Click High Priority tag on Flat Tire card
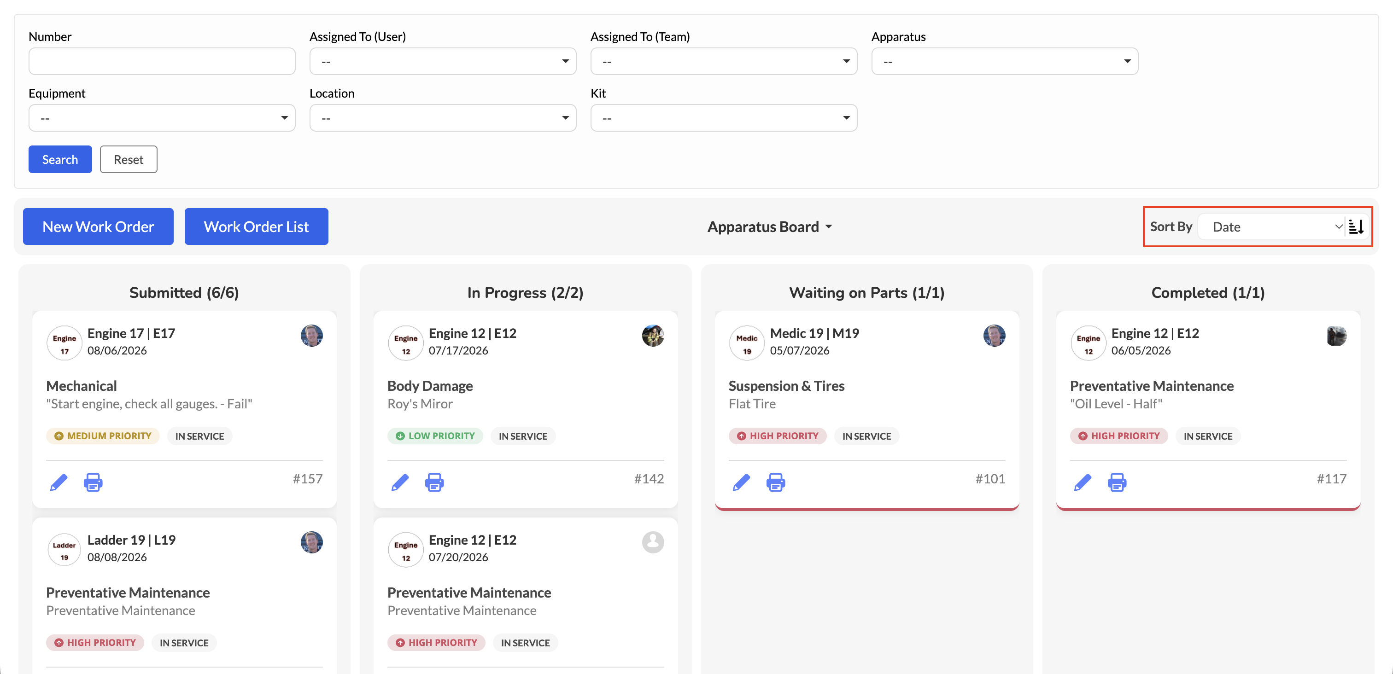The height and width of the screenshot is (674, 1393). (x=777, y=436)
